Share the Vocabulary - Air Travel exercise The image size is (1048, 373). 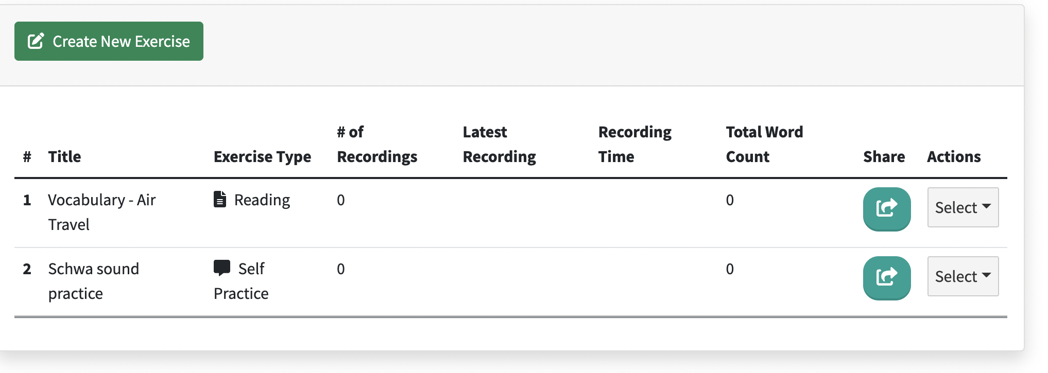pyautogui.click(x=886, y=208)
